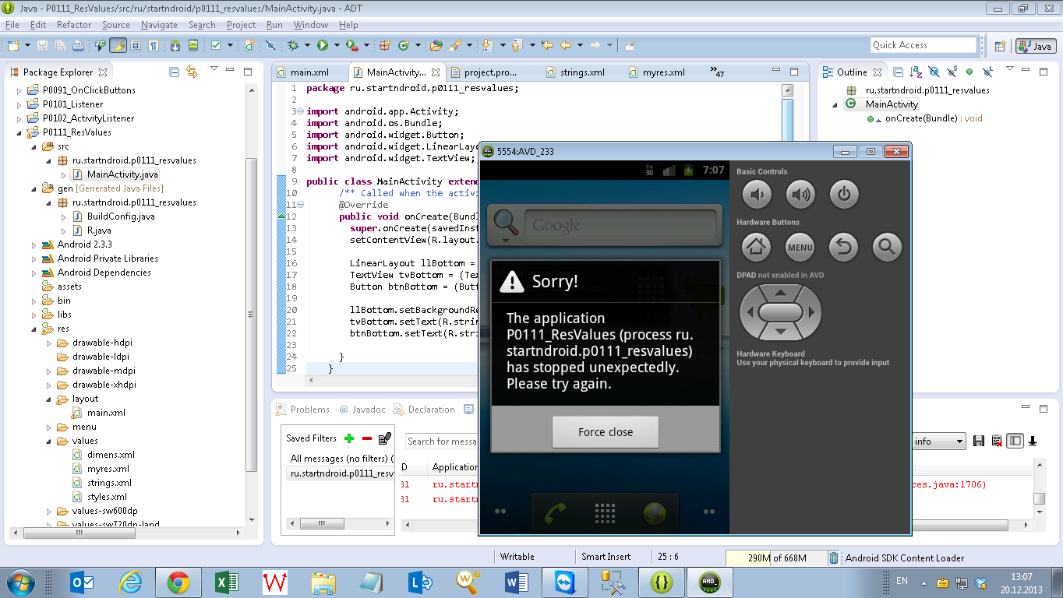1063x598 pixels.
Task: Click the emulator power button
Action: tap(843, 195)
